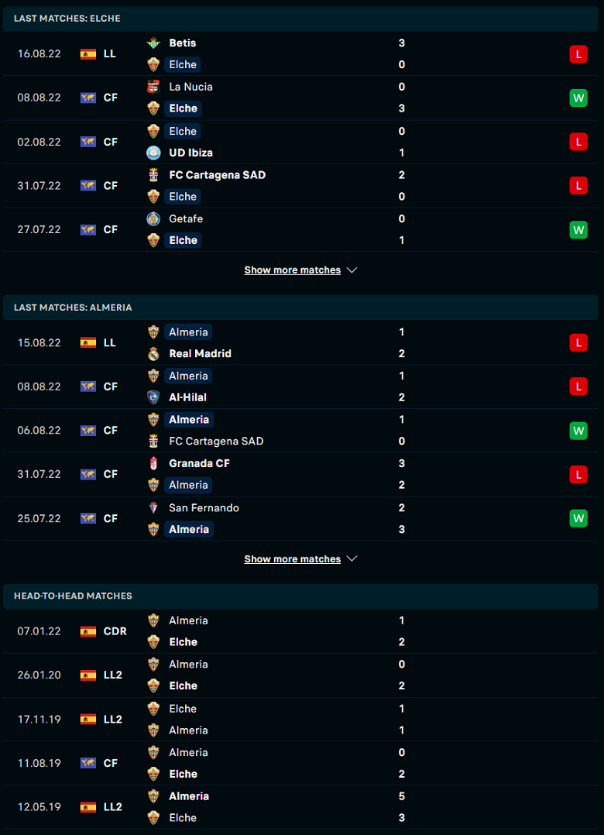Click the UD Ibiza team logo
Viewport: 604px width, 835px height.
point(153,153)
